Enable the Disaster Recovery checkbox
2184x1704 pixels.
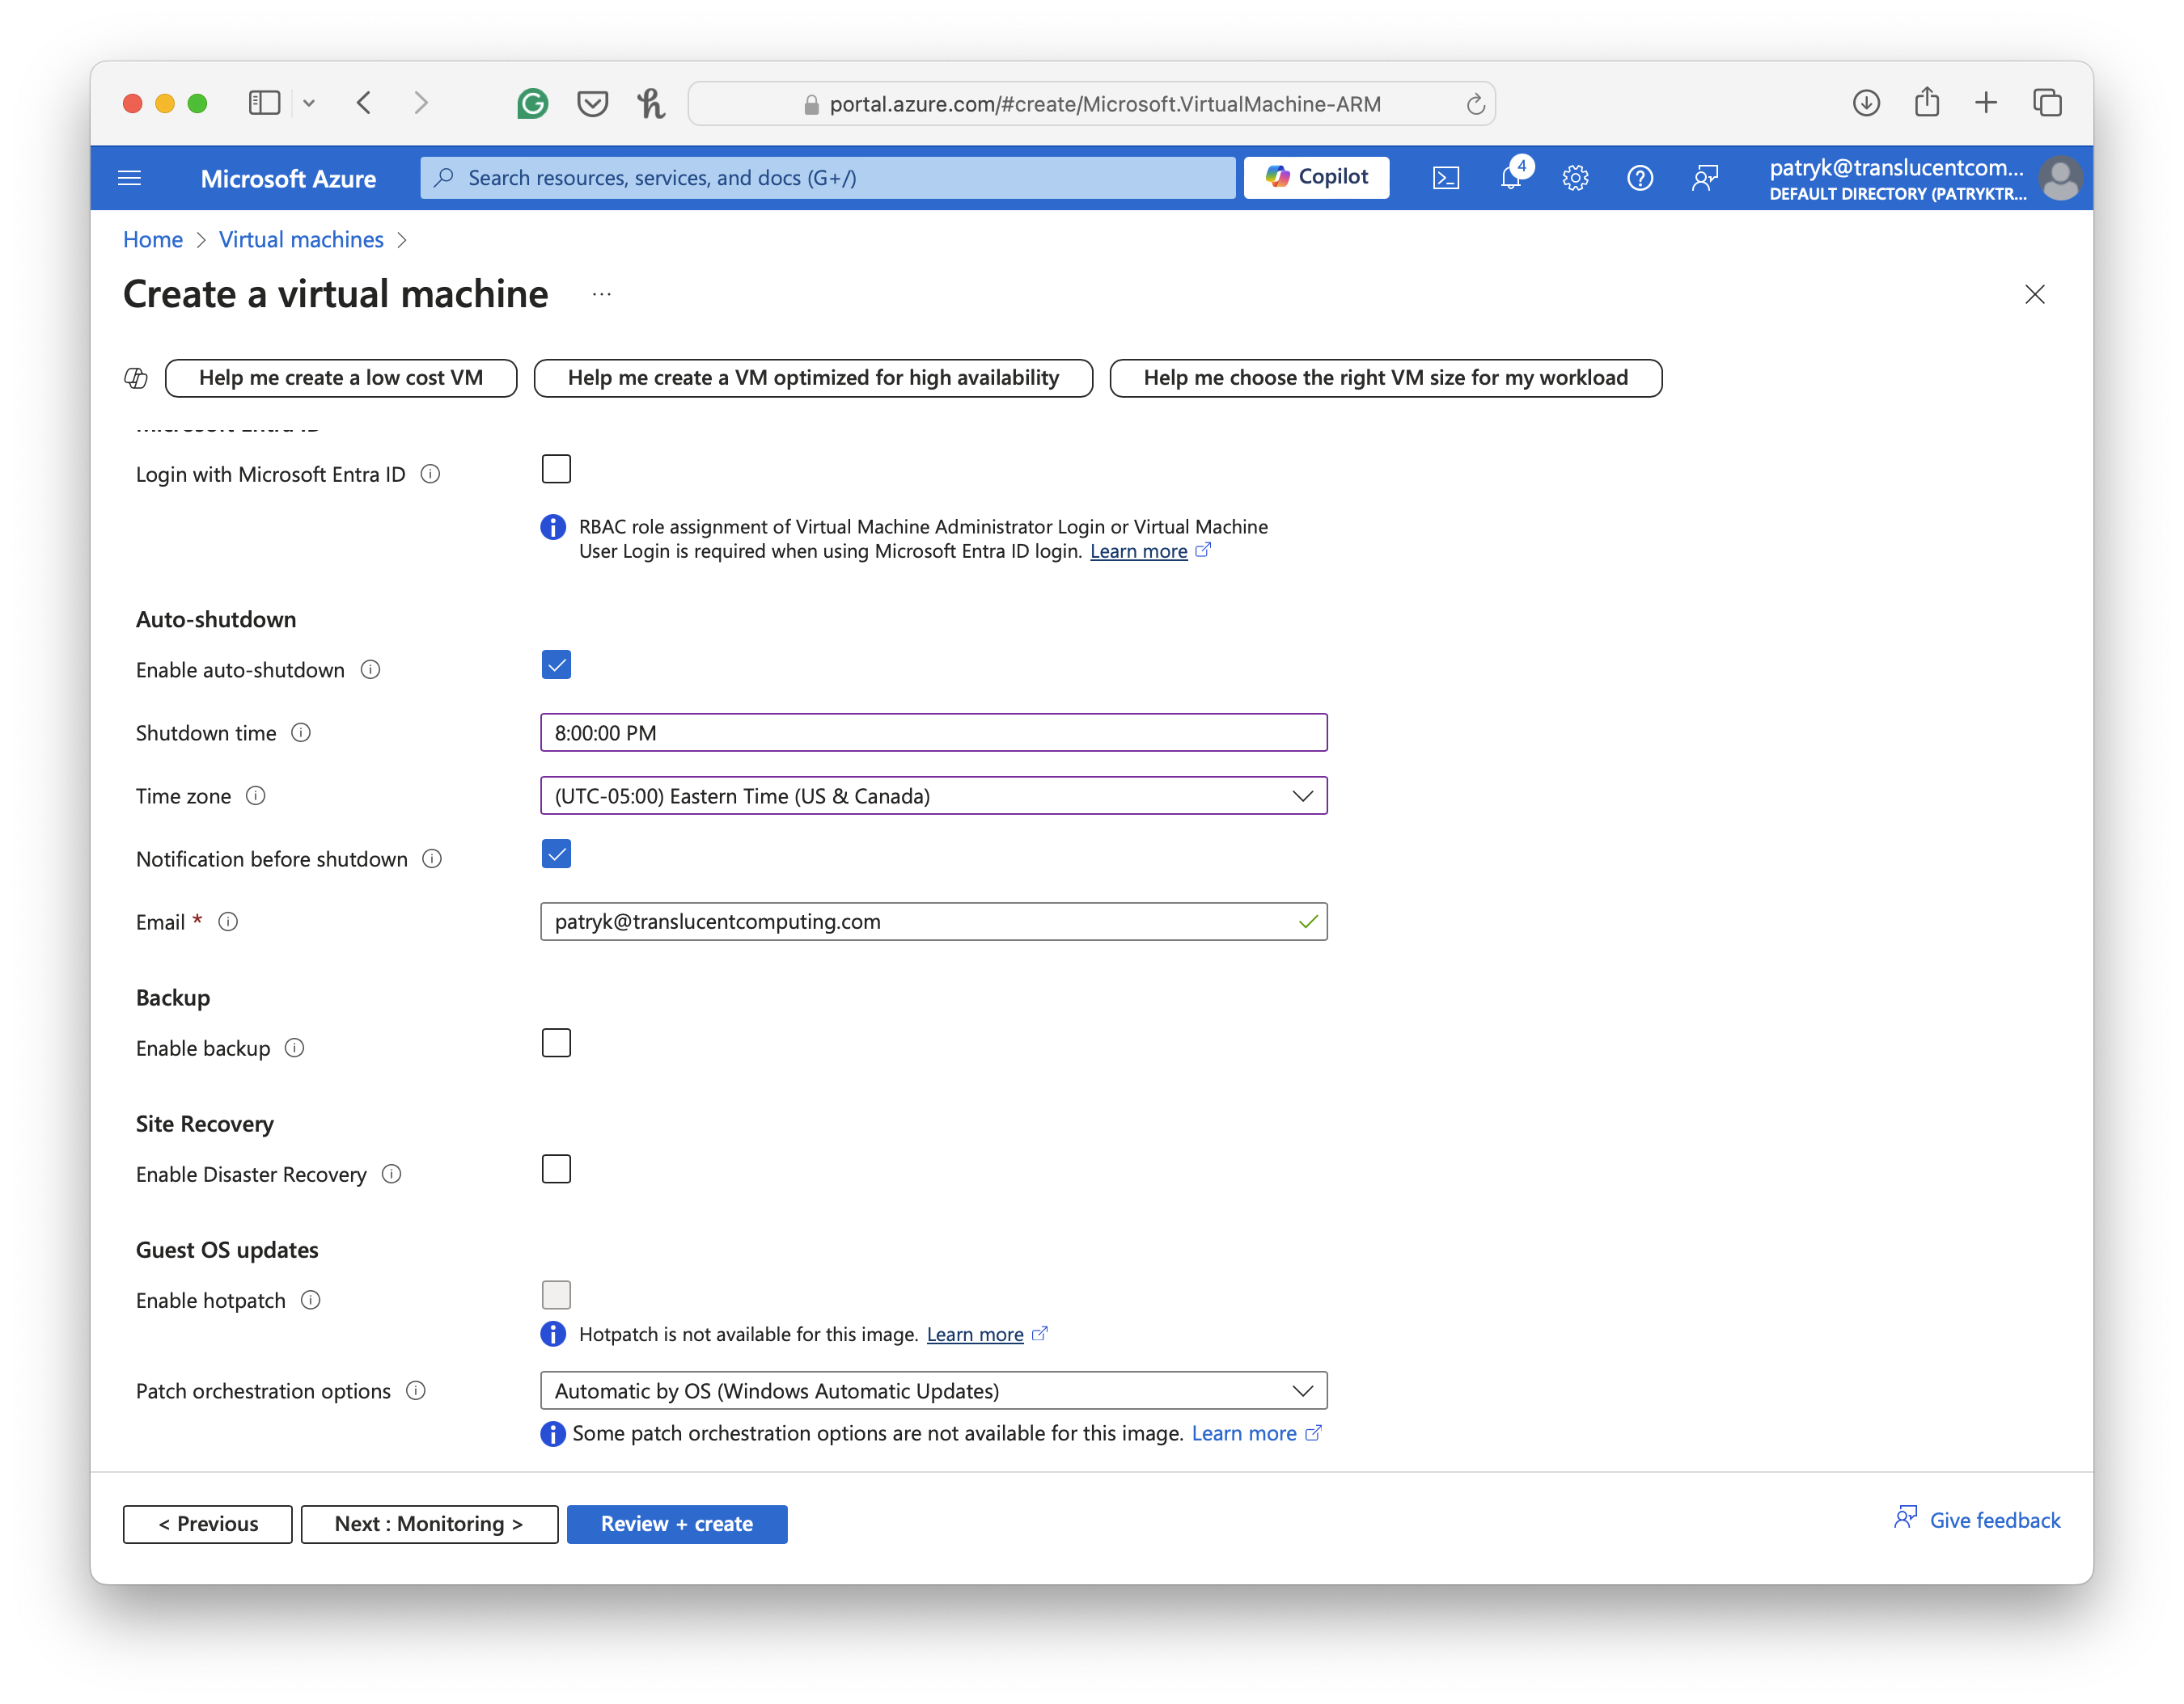(556, 1170)
